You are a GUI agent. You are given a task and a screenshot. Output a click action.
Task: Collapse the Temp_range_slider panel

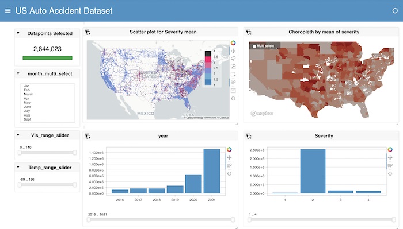tap(18, 167)
